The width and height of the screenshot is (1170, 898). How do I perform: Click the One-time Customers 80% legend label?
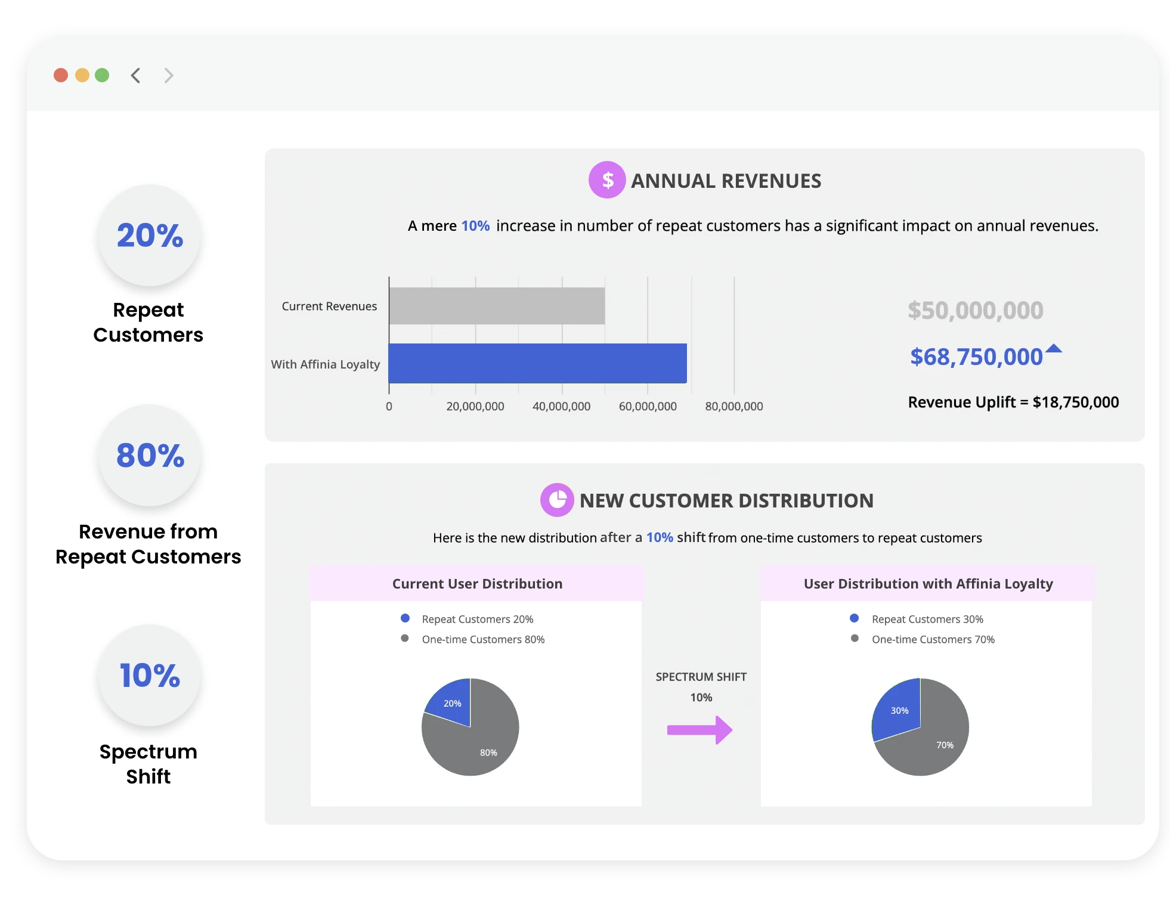click(483, 639)
